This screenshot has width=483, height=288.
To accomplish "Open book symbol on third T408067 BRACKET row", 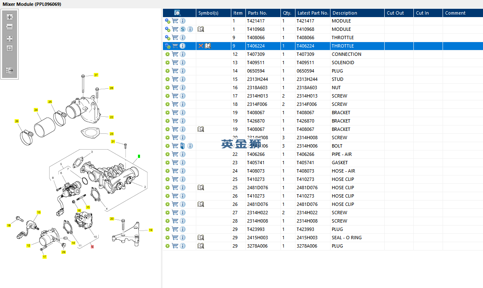I will (x=201, y=129).
